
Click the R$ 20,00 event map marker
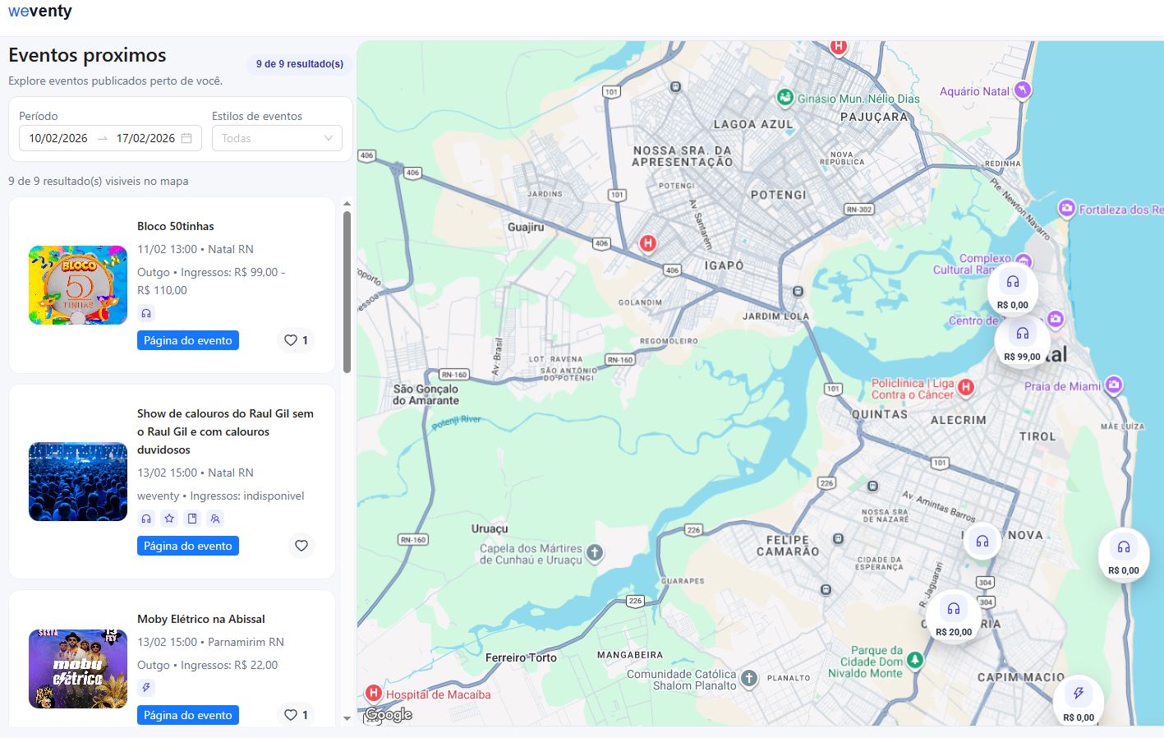click(x=953, y=616)
